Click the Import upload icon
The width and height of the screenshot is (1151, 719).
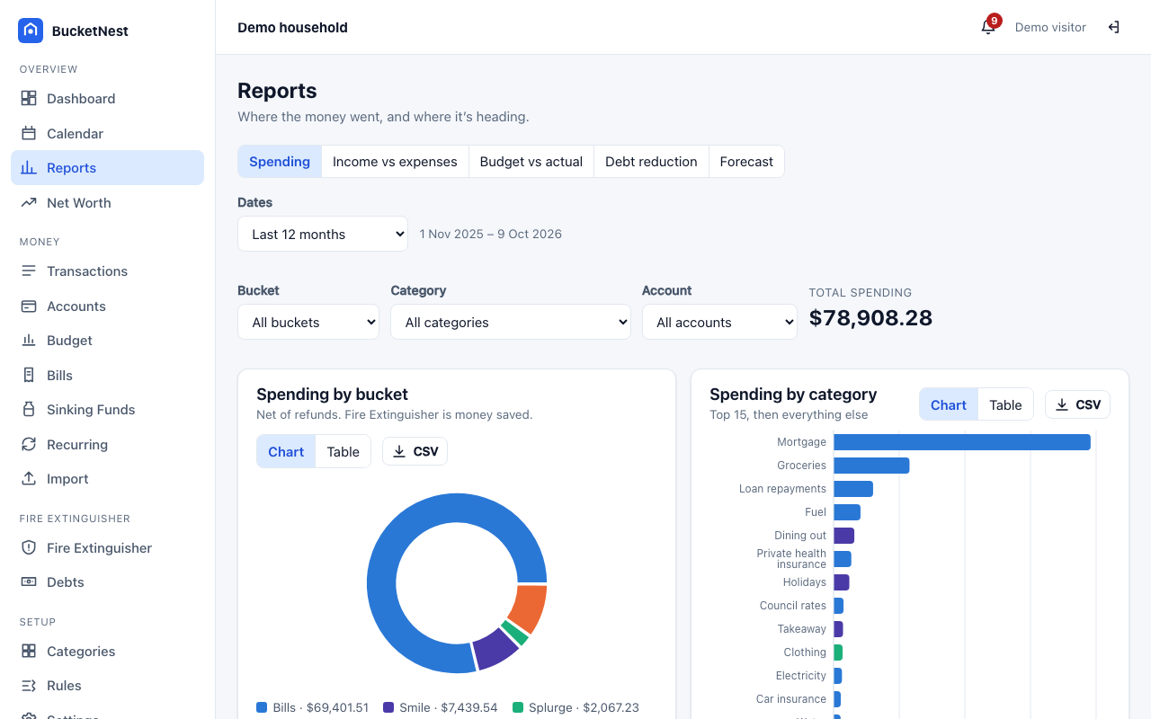pyautogui.click(x=29, y=478)
